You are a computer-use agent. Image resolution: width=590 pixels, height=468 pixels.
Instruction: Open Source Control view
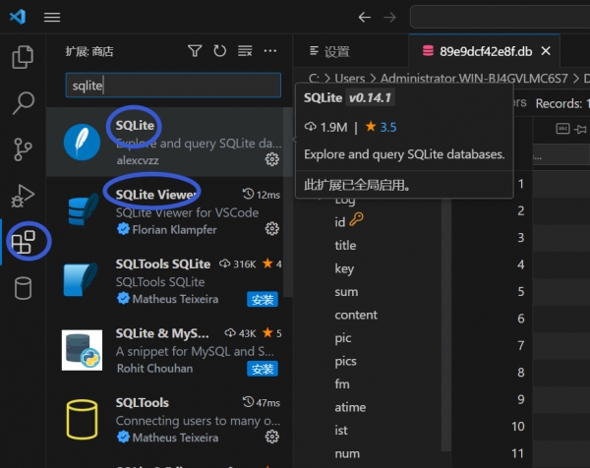[x=23, y=149]
